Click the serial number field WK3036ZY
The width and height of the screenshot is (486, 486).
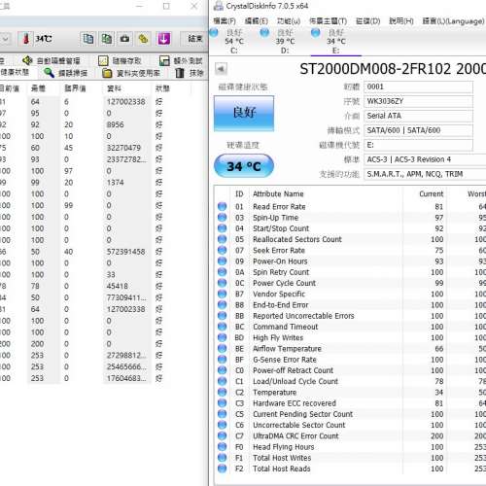[x=418, y=101]
